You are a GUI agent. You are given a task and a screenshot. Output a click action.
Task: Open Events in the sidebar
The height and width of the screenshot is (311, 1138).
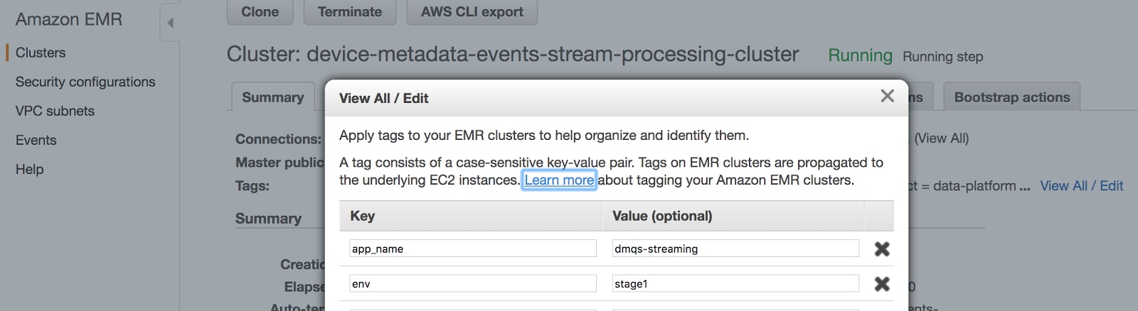coord(36,140)
